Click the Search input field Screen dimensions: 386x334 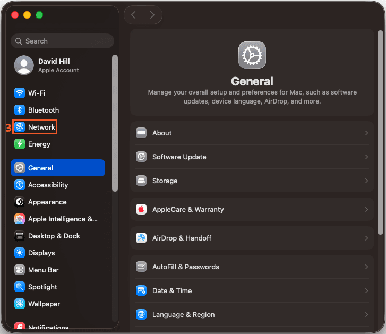click(62, 41)
